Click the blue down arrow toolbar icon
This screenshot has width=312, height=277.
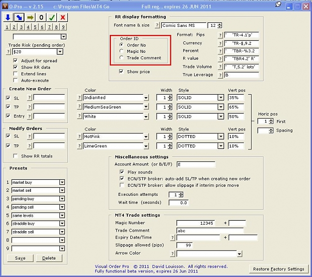tap(8, 17)
